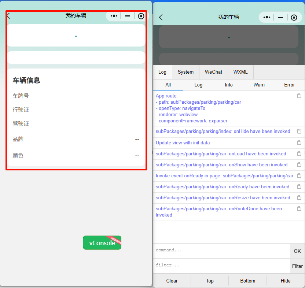Show only Warn level logs
305x288 pixels.
pyautogui.click(x=259, y=85)
